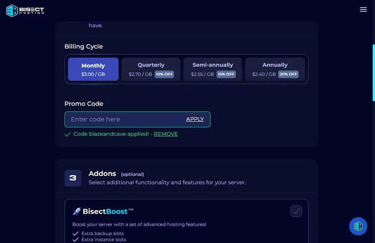The image size is (375, 243).
Task: Click the 20% OFF badge
Action: point(288,74)
